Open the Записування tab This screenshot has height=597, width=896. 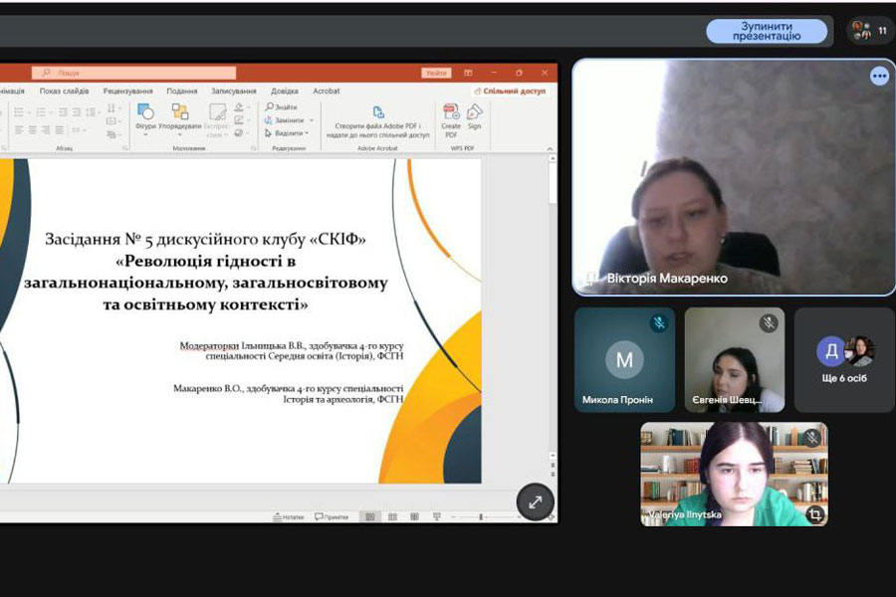click(x=234, y=91)
